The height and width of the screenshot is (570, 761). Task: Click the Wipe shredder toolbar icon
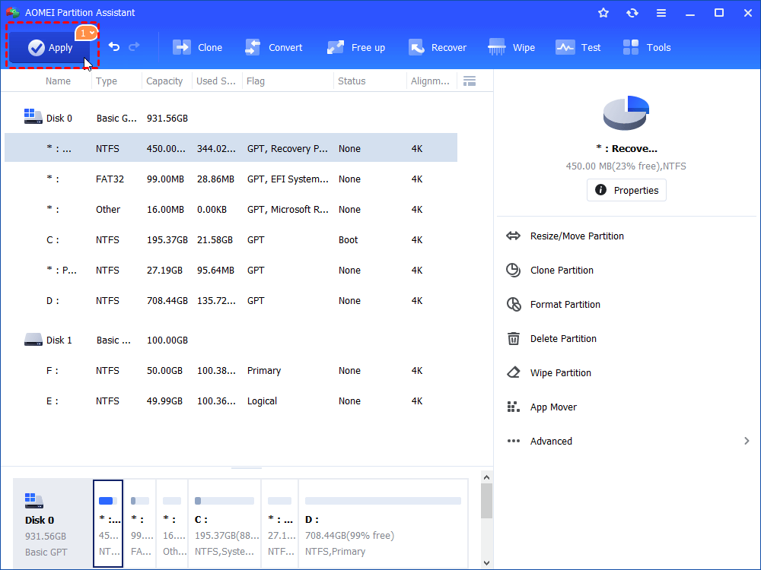click(x=496, y=47)
